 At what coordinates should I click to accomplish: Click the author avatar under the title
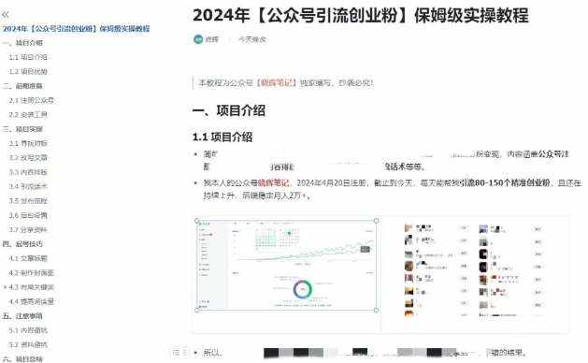pyautogui.click(x=198, y=39)
